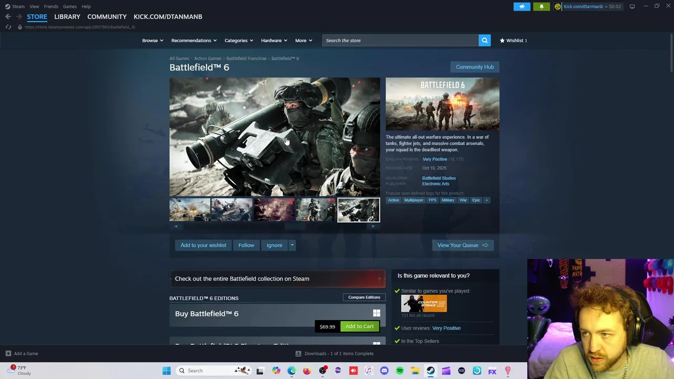Click the Community Hub button
674x379 pixels.
475,67
